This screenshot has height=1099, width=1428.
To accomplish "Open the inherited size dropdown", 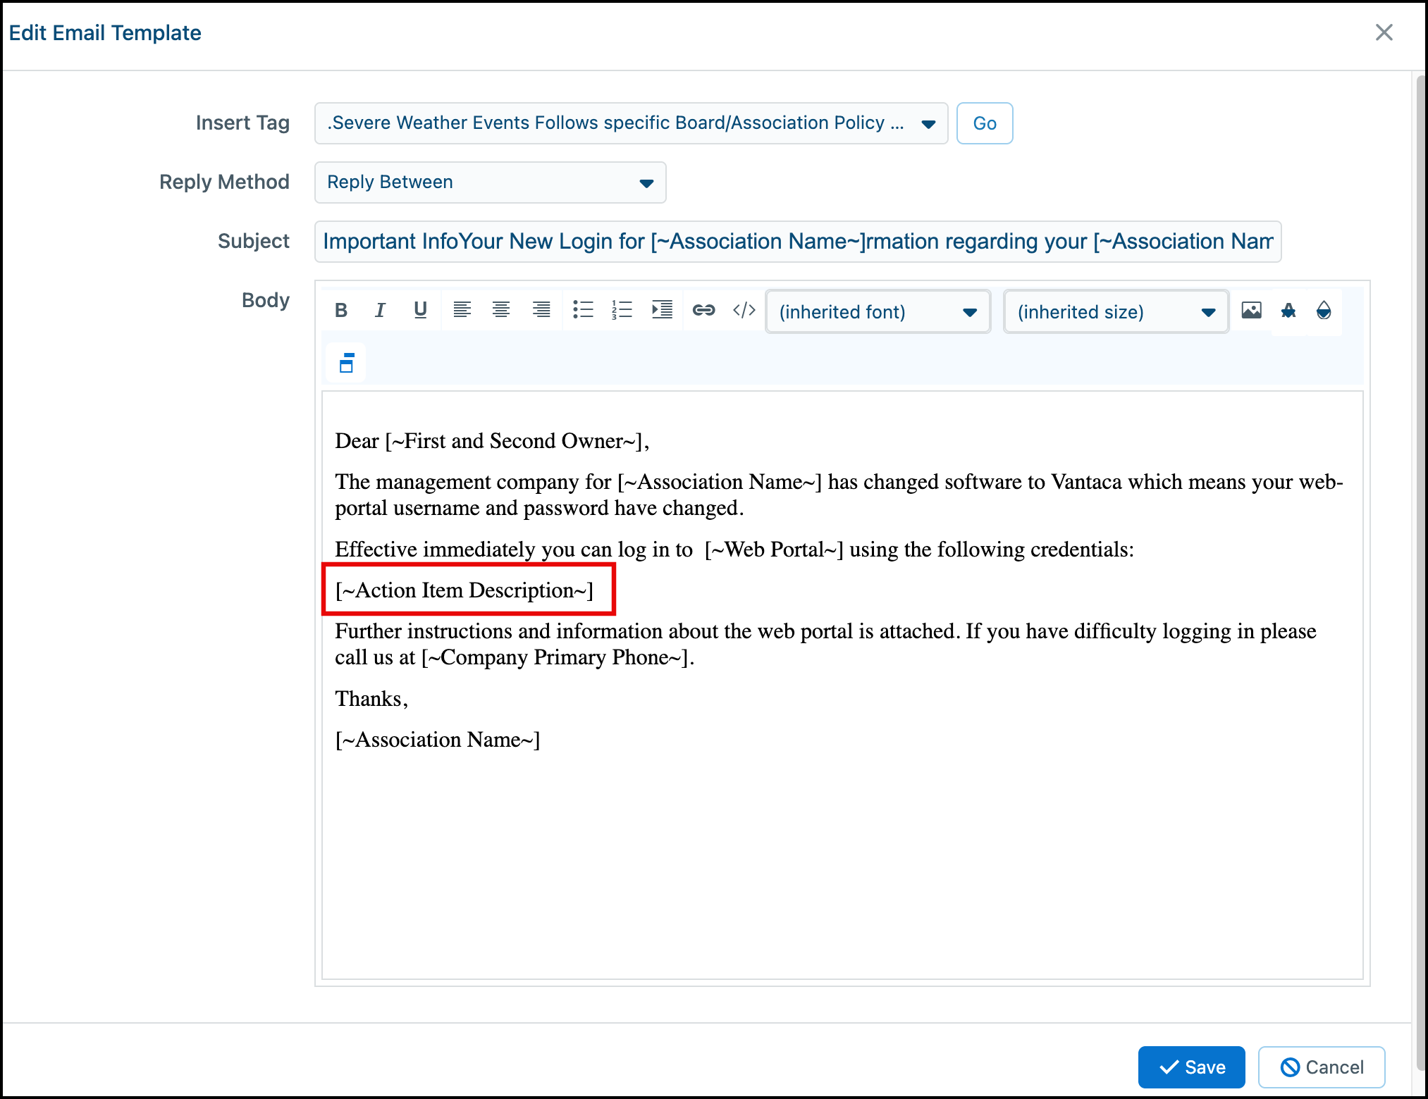I will pos(1116,311).
